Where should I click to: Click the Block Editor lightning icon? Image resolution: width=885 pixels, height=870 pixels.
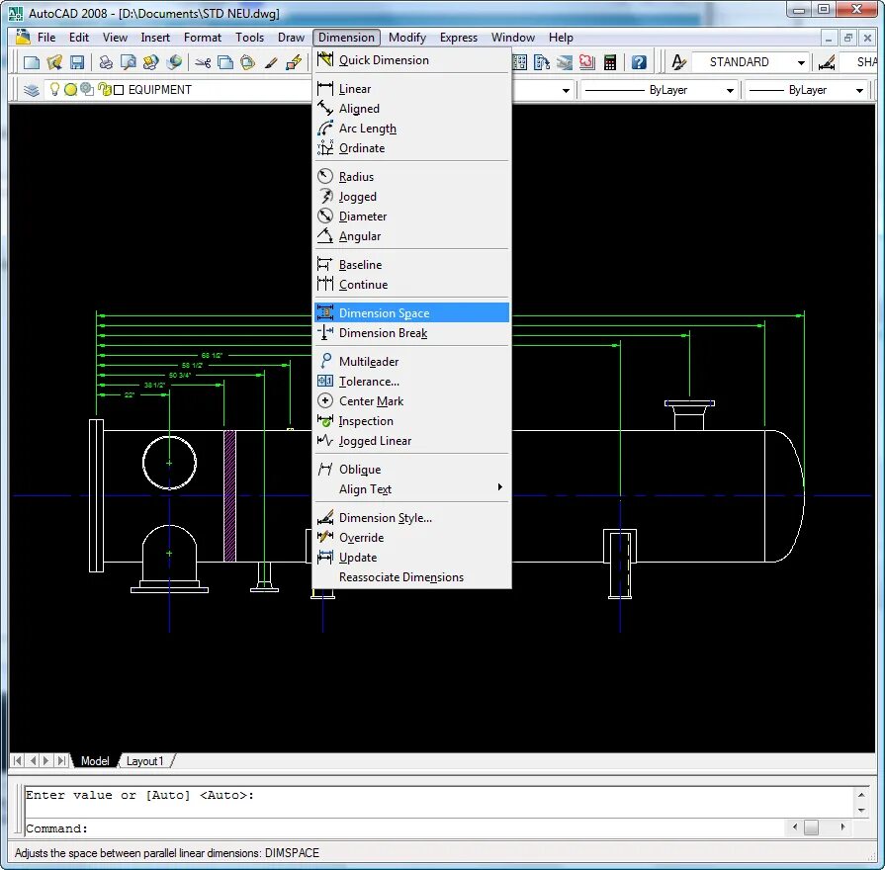click(294, 62)
